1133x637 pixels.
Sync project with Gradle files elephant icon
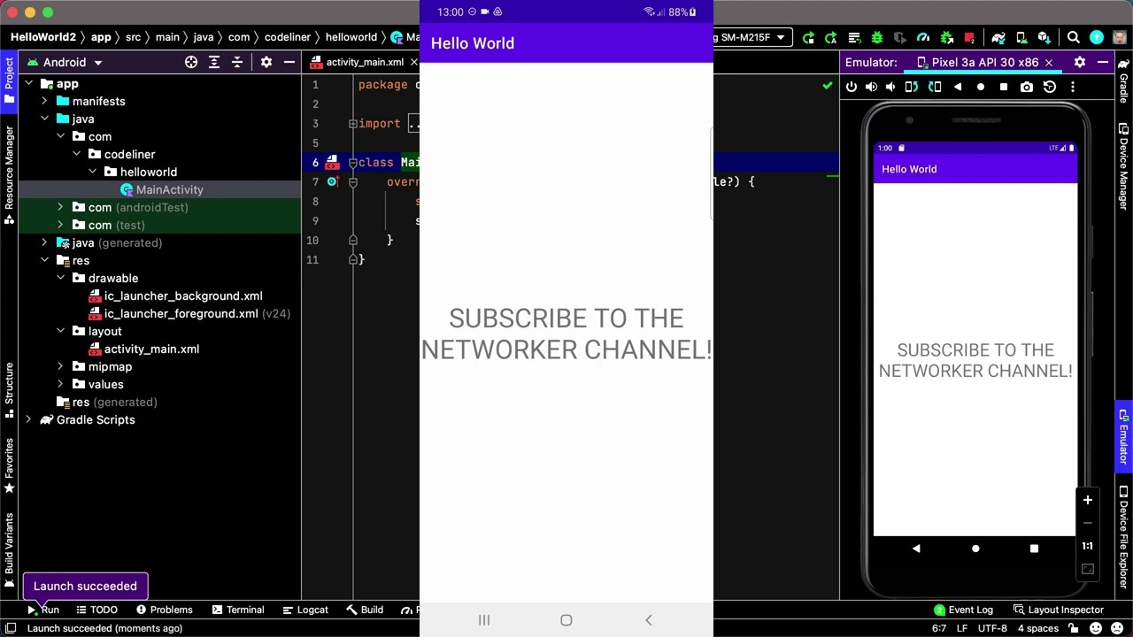(998, 37)
